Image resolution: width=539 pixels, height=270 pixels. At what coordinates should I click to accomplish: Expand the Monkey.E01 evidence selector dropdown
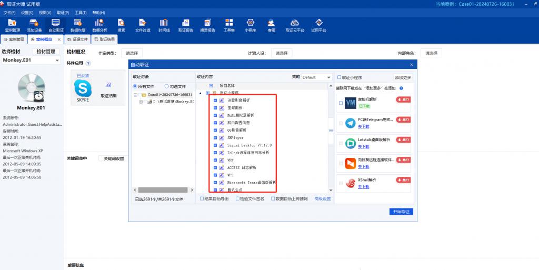[57, 61]
